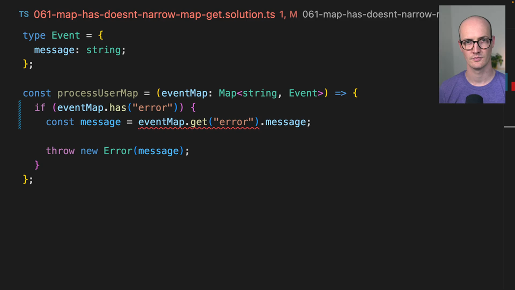Switch to the second 061-map-has-doesnt-narrow tab
This screenshot has height=290, width=515.
click(x=370, y=15)
